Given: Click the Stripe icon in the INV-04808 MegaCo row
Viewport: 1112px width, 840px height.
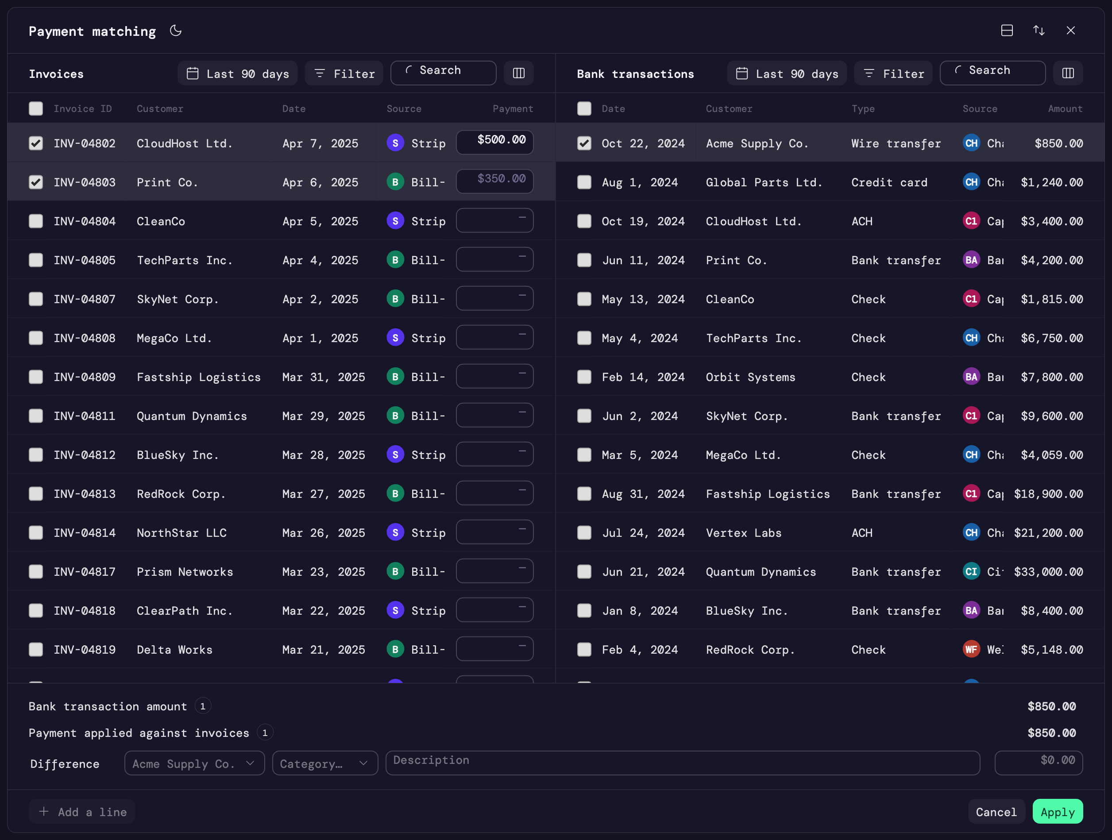Looking at the screenshot, I should (x=396, y=337).
